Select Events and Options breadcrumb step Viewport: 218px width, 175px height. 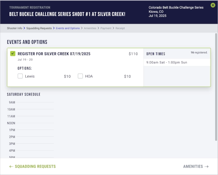pos(68,28)
